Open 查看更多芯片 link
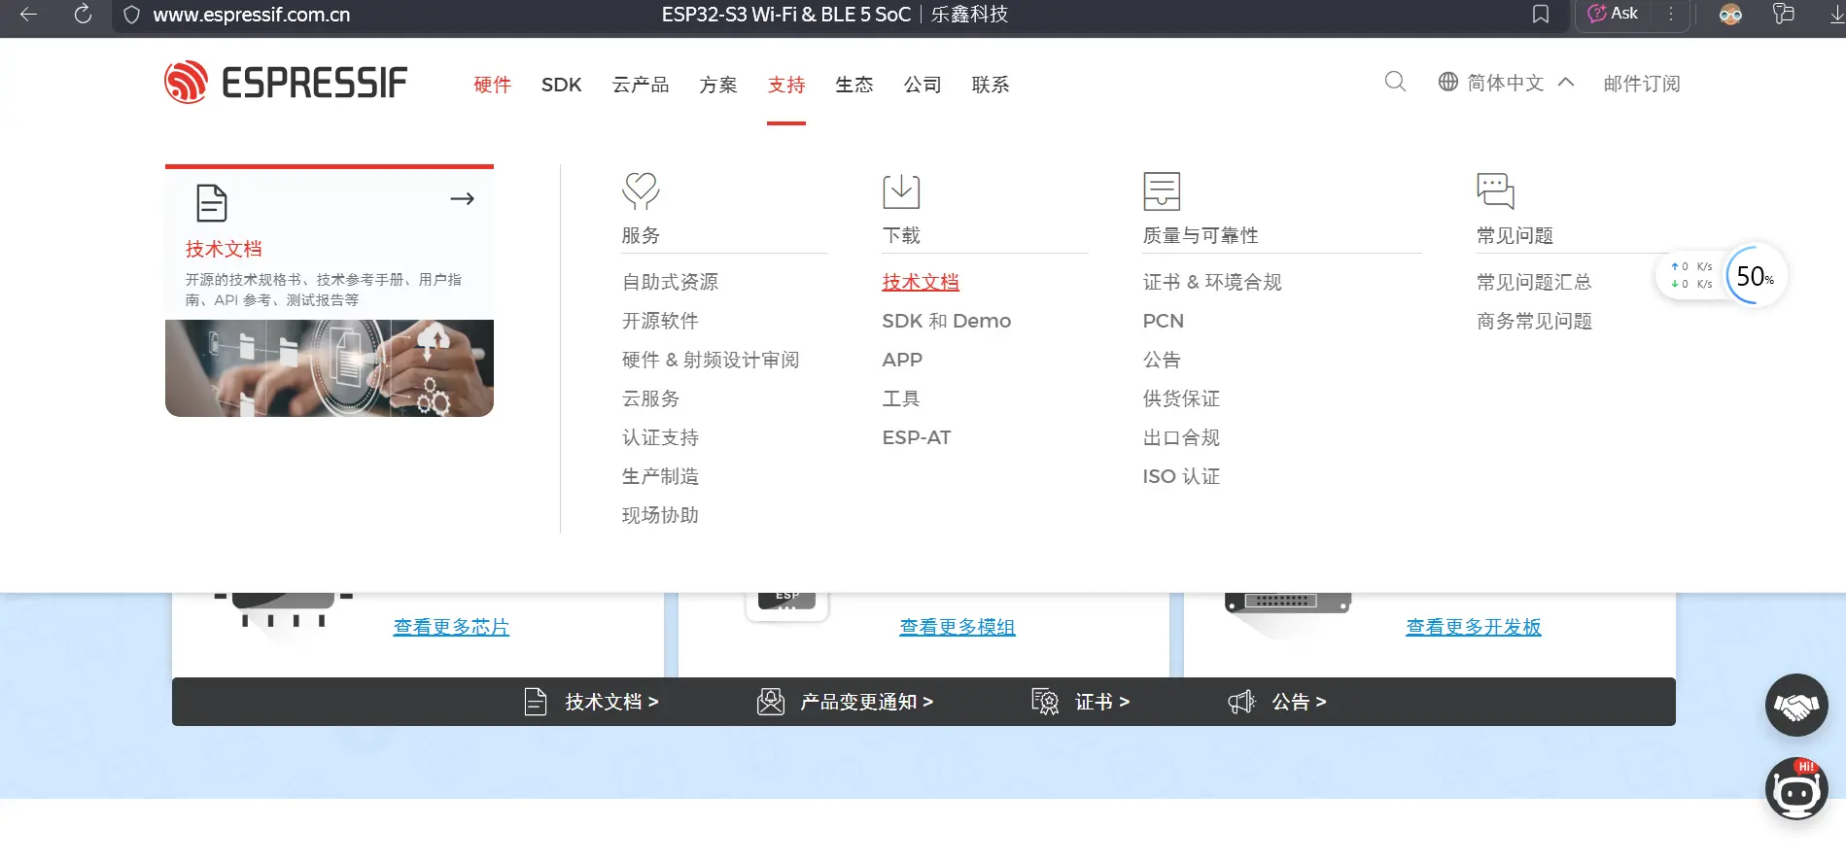The height and width of the screenshot is (864, 1846). point(451,627)
